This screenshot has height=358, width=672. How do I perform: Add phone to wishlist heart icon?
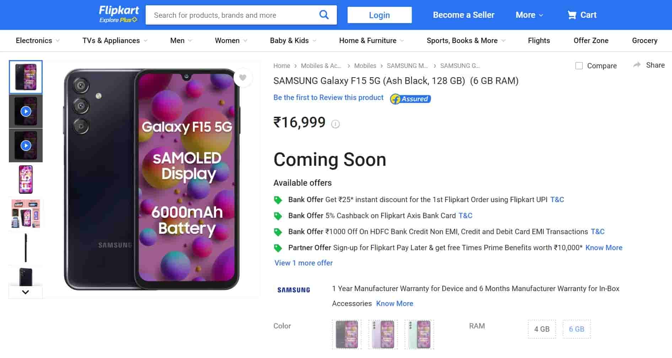[x=243, y=78]
